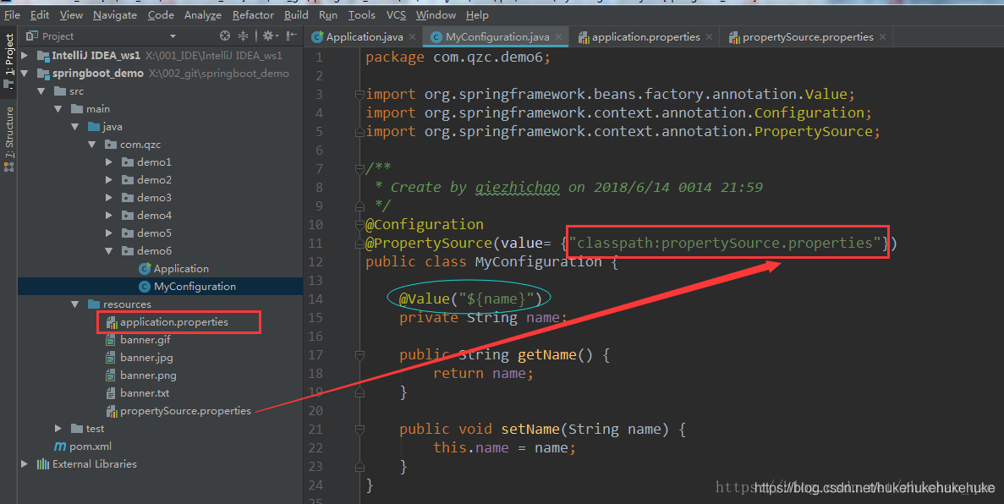1004x504 pixels.
Task: Click the collapse-all icon in Project panel
Action: pyautogui.click(x=244, y=36)
